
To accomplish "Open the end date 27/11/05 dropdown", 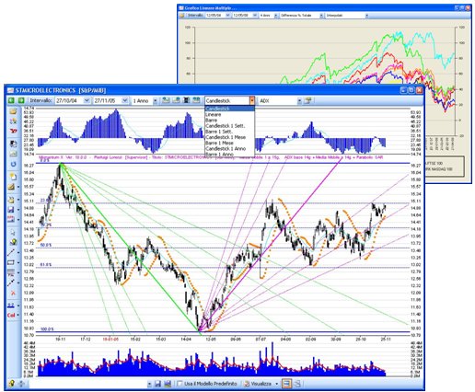I will (124, 100).
